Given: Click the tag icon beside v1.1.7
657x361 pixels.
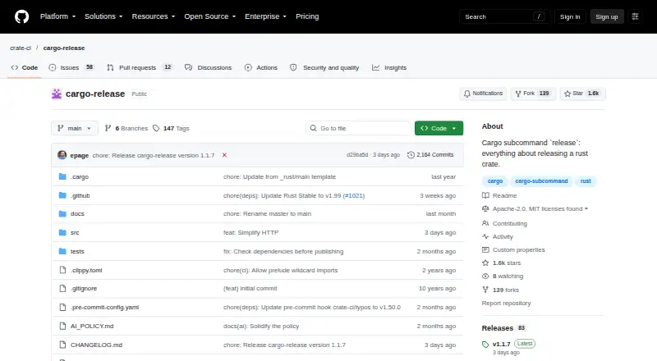Looking at the screenshot, I should (x=485, y=345).
